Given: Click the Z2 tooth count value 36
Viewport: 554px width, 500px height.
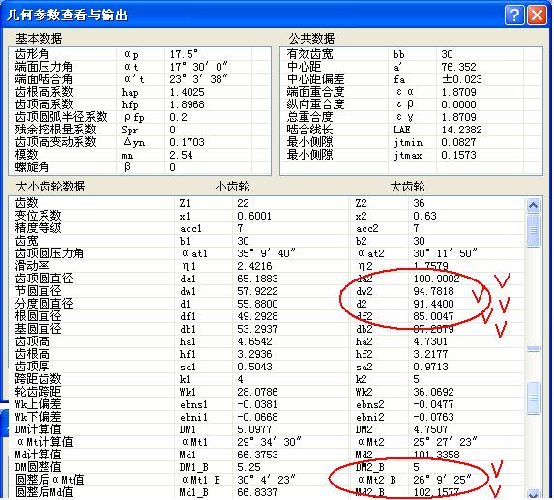Looking at the screenshot, I should coord(419,203).
